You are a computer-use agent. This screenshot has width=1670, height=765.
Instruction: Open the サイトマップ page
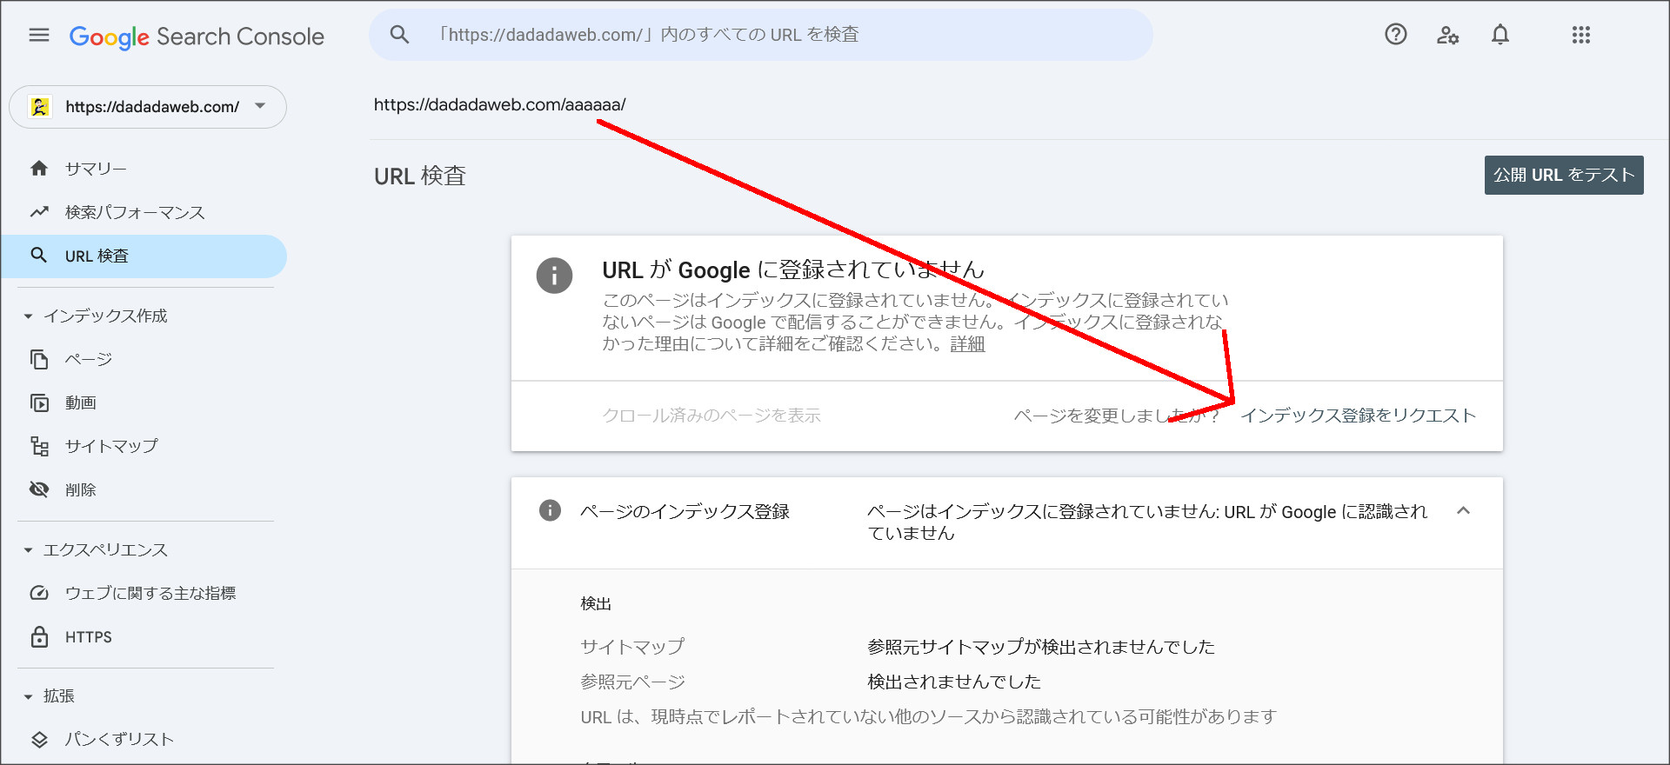click(x=144, y=446)
